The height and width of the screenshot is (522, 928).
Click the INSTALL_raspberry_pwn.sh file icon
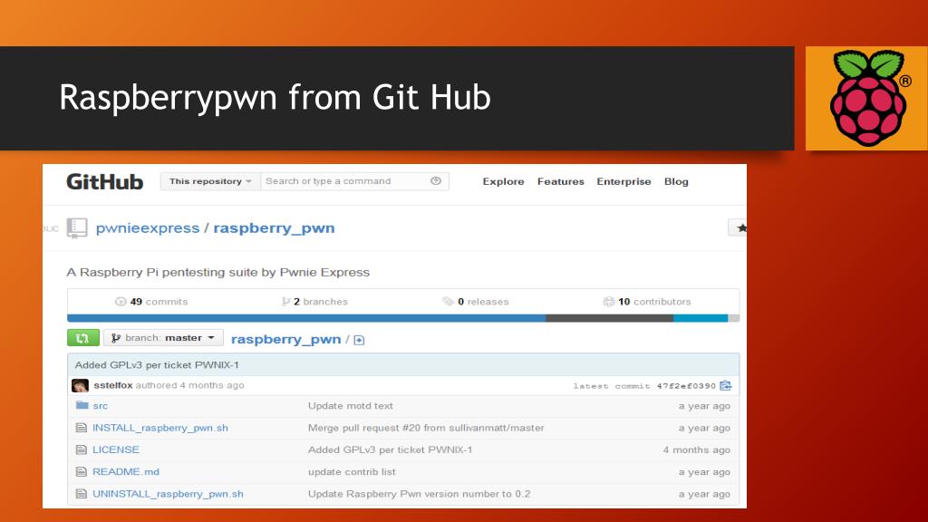(81, 428)
